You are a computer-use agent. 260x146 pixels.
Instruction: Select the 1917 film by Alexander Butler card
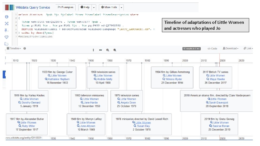tap(27, 124)
